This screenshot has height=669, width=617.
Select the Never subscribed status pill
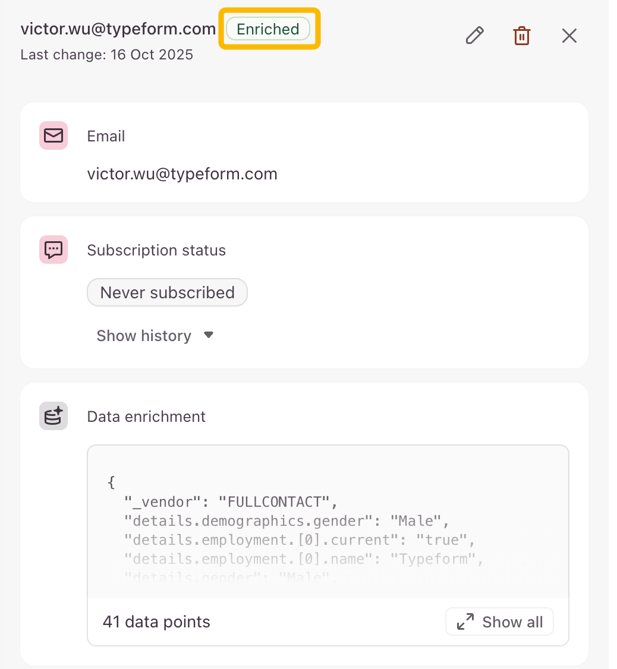pyautogui.click(x=167, y=292)
